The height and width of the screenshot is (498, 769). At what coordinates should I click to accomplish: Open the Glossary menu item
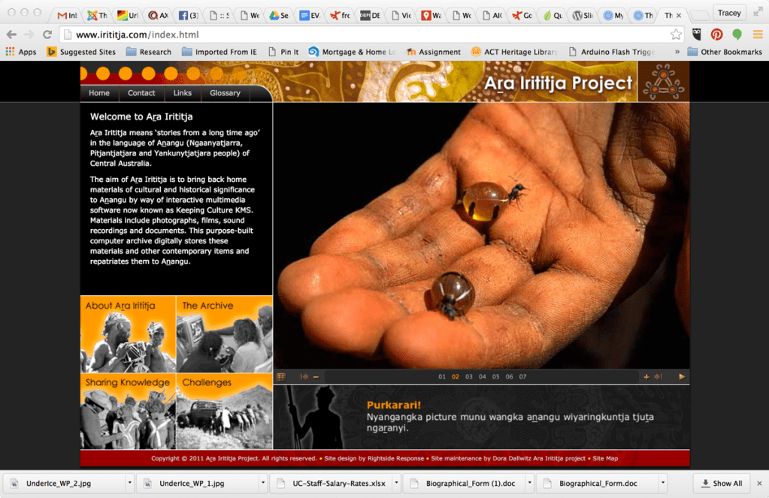click(225, 93)
